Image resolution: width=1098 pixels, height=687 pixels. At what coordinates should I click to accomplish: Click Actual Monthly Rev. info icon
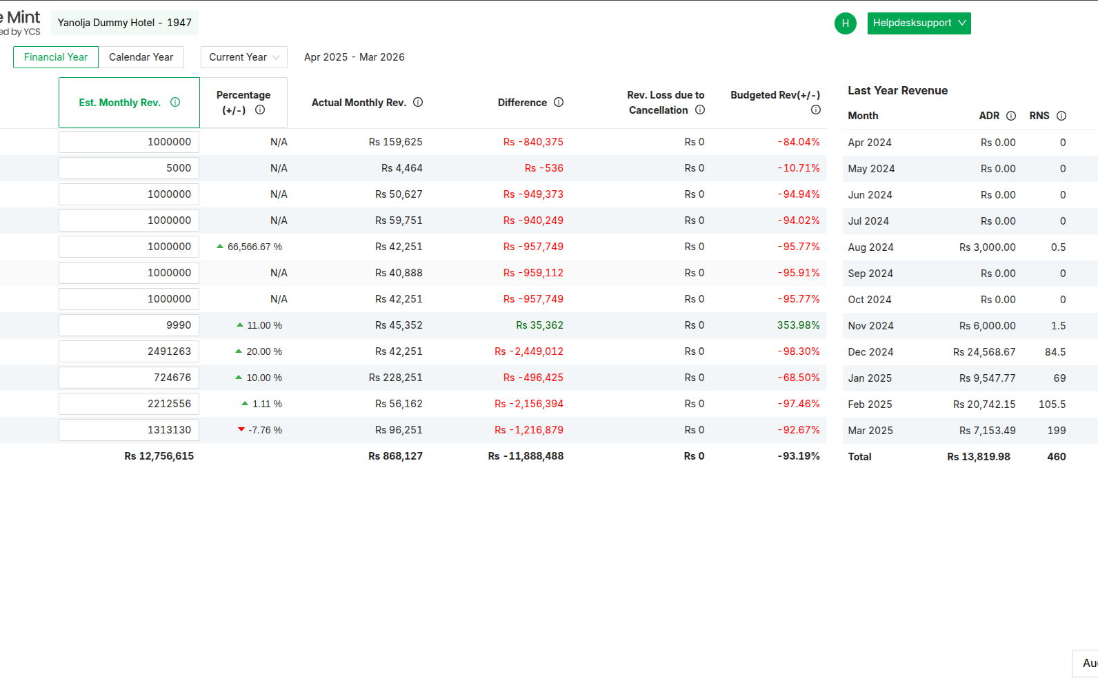point(418,103)
